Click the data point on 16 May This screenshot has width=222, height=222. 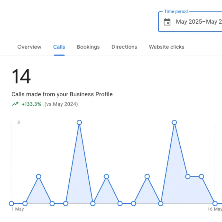[215, 203]
